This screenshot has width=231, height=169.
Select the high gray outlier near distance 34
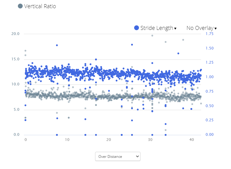pos(166,42)
